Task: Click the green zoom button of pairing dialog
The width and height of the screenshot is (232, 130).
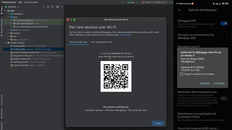Action: 74,20
